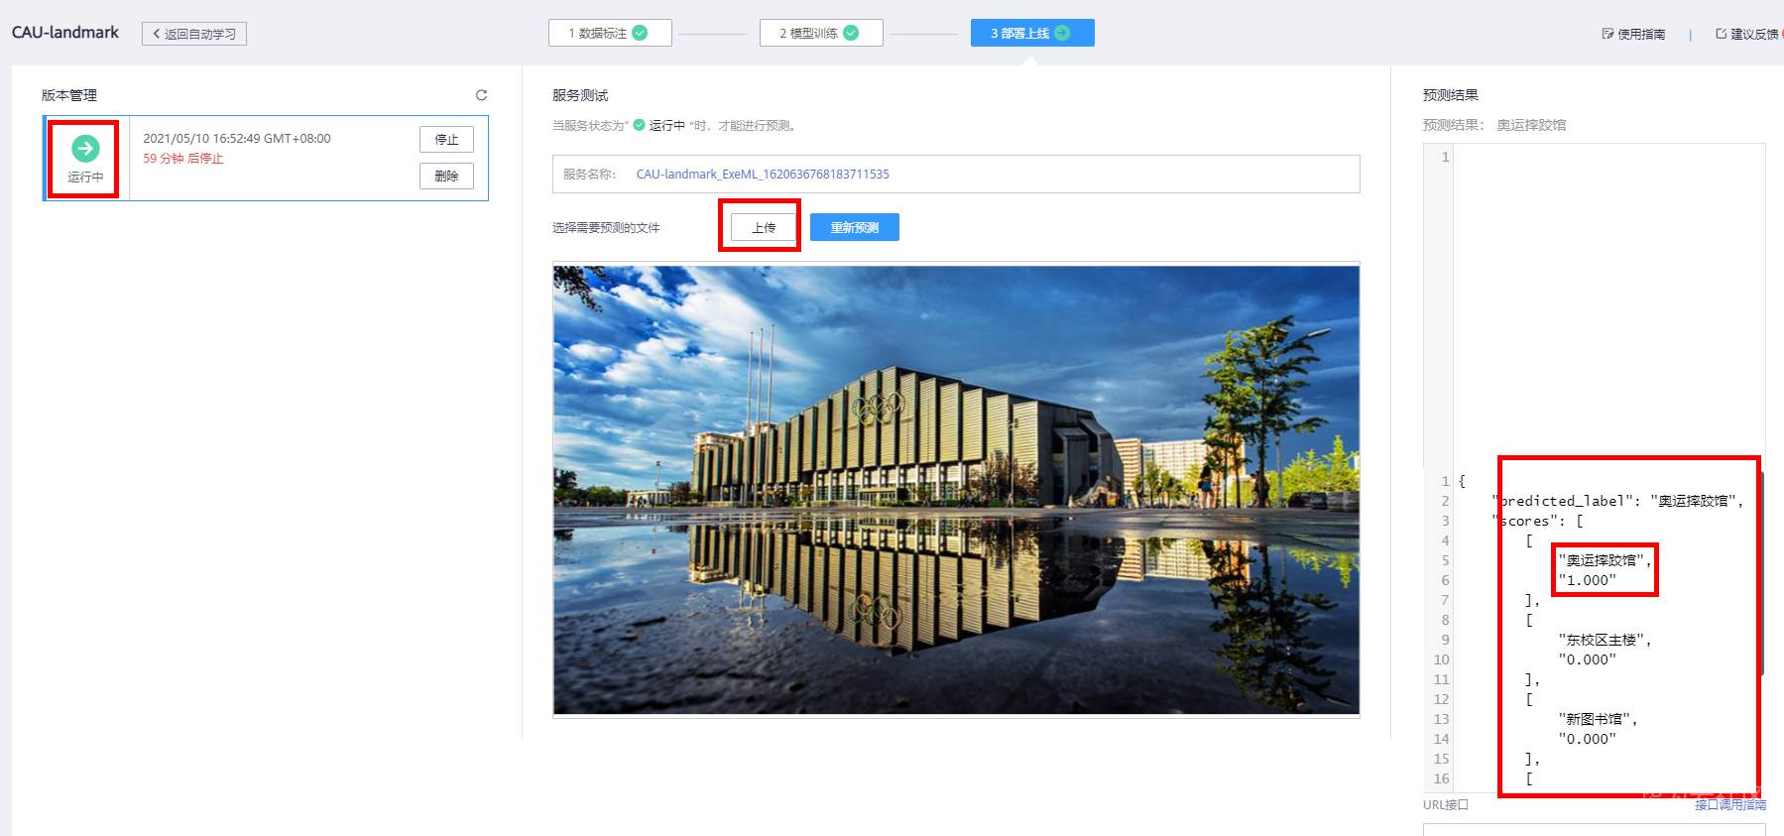Image resolution: width=1784 pixels, height=836 pixels.
Task: Switch to step 2 模型训练 tab
Action: (821, 33)
